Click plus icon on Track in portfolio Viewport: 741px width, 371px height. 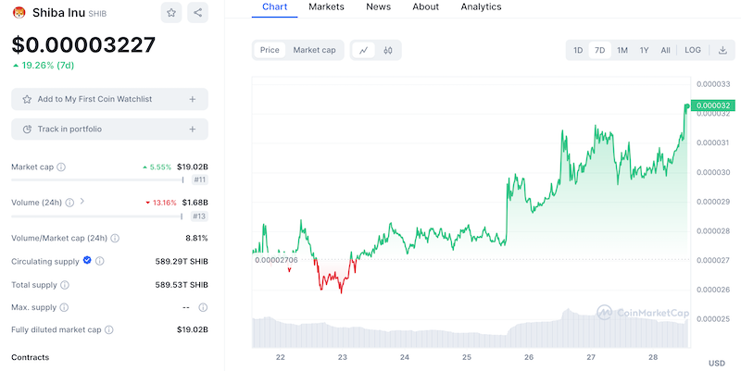pyautogui.click(x=193, y=129)
